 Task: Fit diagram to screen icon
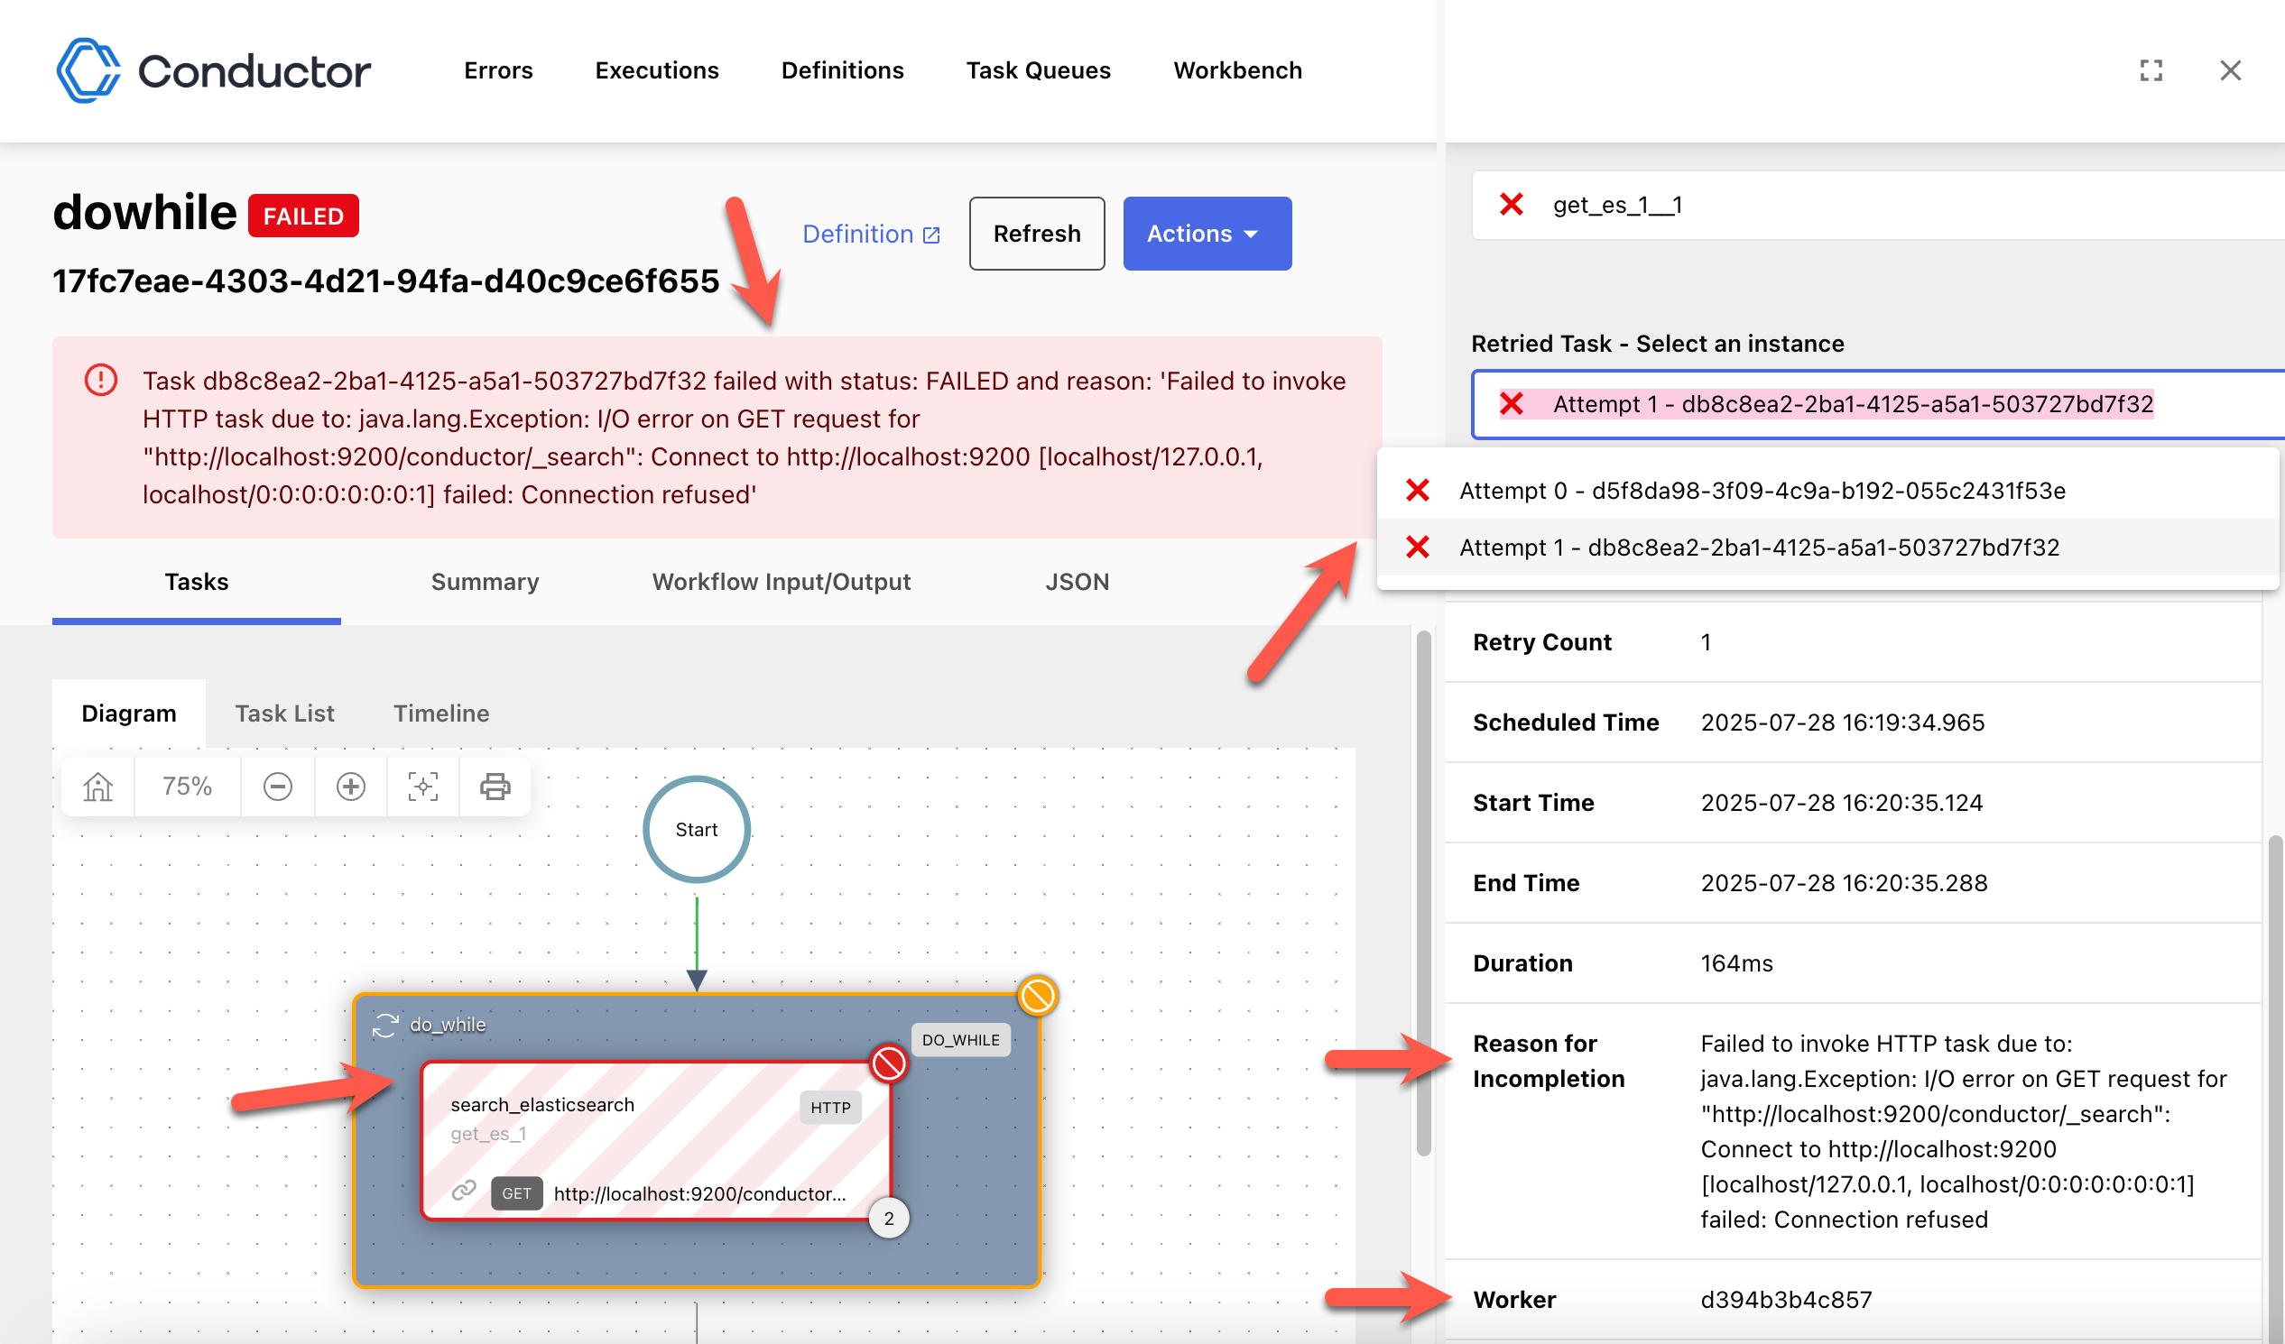pyautogui.click(x=422, y=786)
